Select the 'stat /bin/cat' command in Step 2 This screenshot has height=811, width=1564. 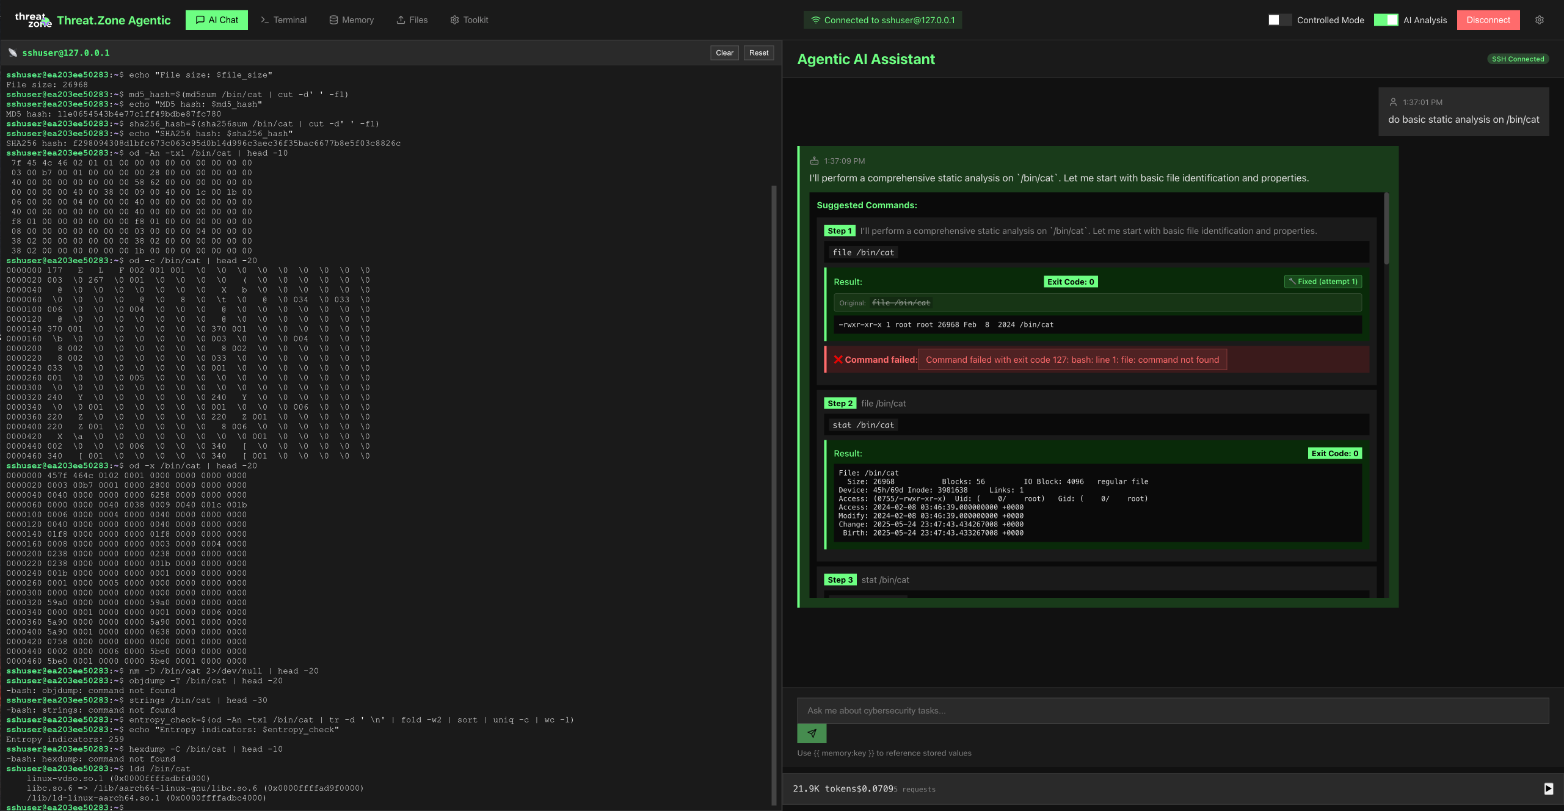(863, 425)
